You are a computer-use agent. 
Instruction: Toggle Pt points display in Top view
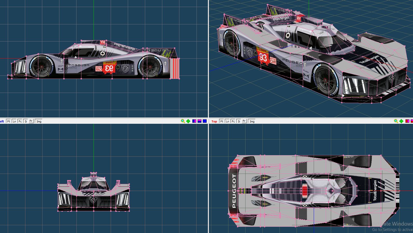pyautogui.click(x=222, y=121)
